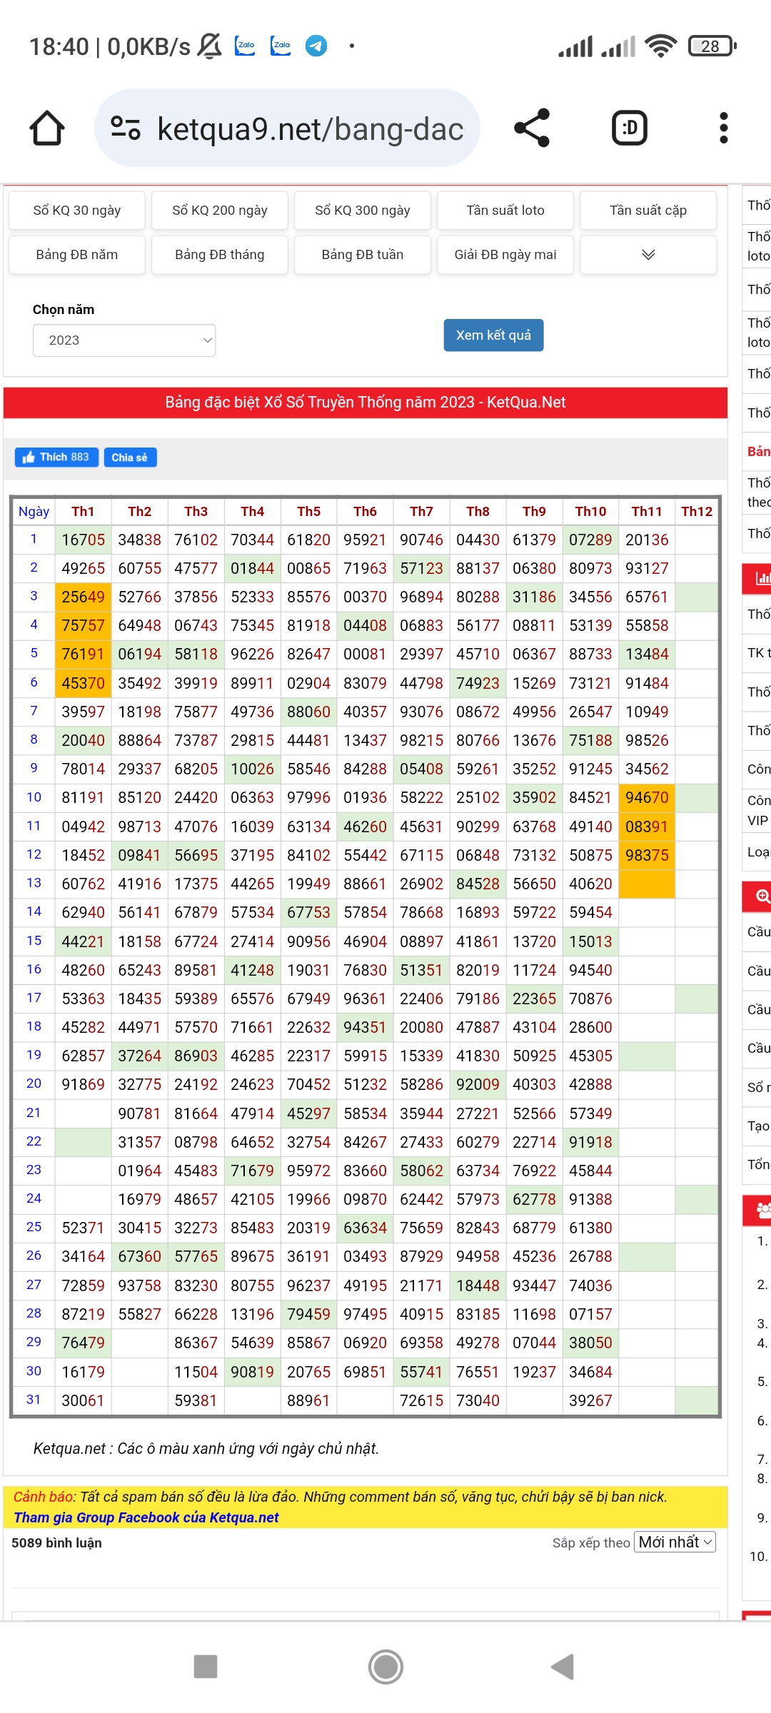Select Tần suất loto tab
771x1713 pixels.
(x=505, y=211)
